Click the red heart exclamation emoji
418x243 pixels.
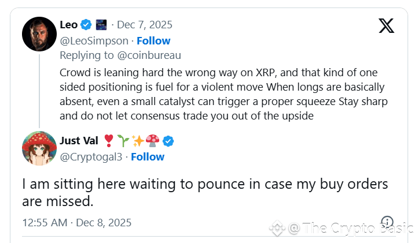point(108,141)
